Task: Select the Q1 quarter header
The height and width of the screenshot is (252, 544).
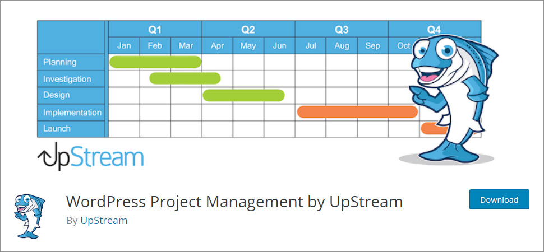Action: (x=155, y=29)
